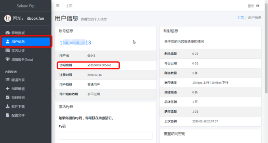This screenshot has width=268, height=143.
Task: Click the Sakura Frp brand title
Action: (26, 6)
